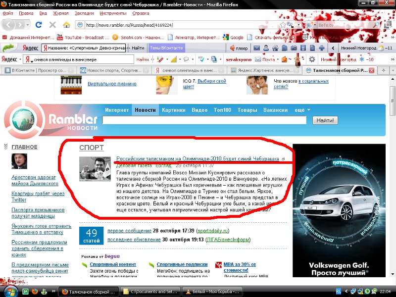Open VLC 'Белый - Моя борьба' taskbar item
Image resolution: width=396 pixels, height=297 pixels.
pos(212,292)
